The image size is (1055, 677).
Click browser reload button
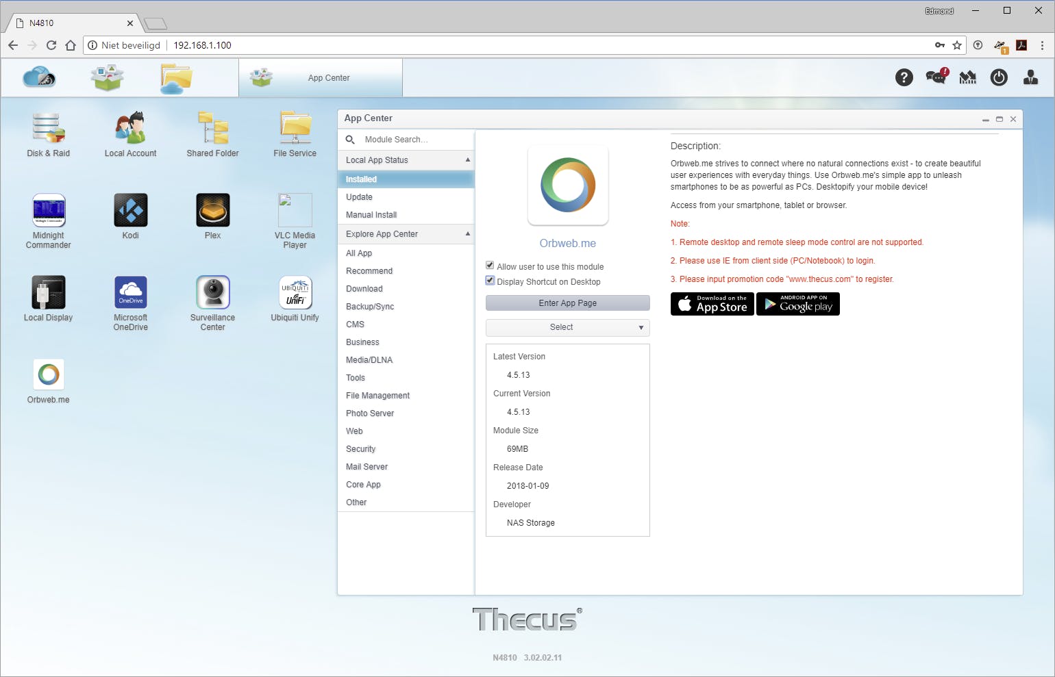click(x=51, y=45)
